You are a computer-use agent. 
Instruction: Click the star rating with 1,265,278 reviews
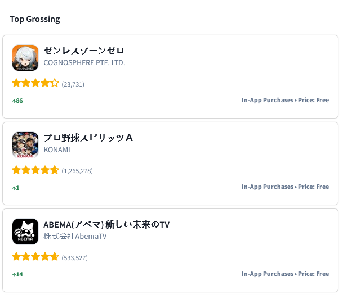pyautogui.click(x=35, y=170)
